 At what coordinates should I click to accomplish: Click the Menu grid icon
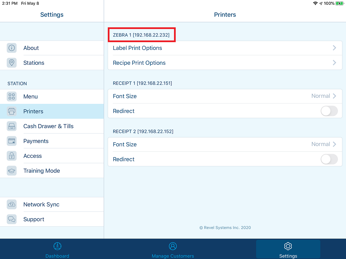pyautogui.click(x=11, y=96)
